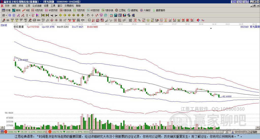This screenshot has height=139, width=260.
Task: Open the 六角形 hexagon tool
Action: [x=145, y=10]
